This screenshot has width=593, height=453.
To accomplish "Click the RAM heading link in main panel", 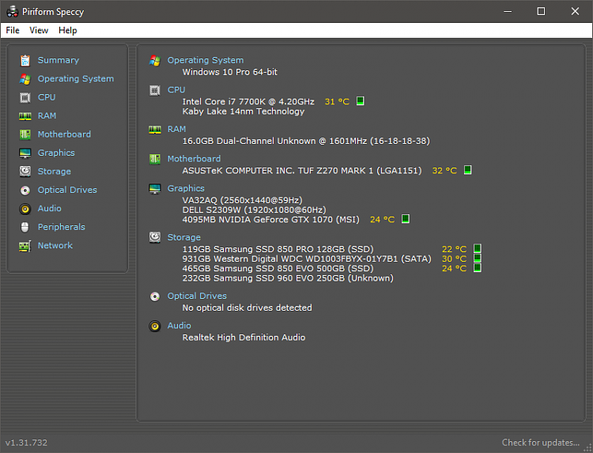I will [x=176, y=129].
